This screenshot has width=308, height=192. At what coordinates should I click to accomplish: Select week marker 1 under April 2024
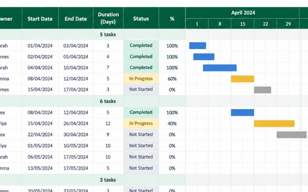197,24
